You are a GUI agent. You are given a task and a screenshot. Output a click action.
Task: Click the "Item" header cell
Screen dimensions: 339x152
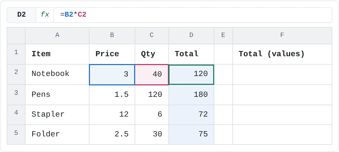57,54
